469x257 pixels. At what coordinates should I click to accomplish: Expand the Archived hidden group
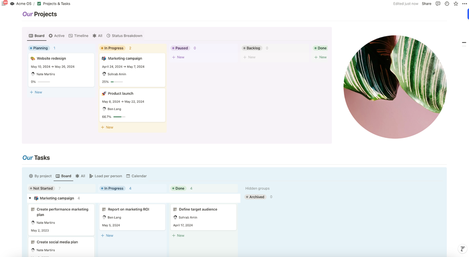click(x=255, y=197)
